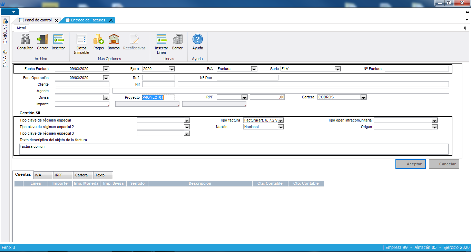
Task: Click the Cerrar door icon
Action: [x=42, y=39]
